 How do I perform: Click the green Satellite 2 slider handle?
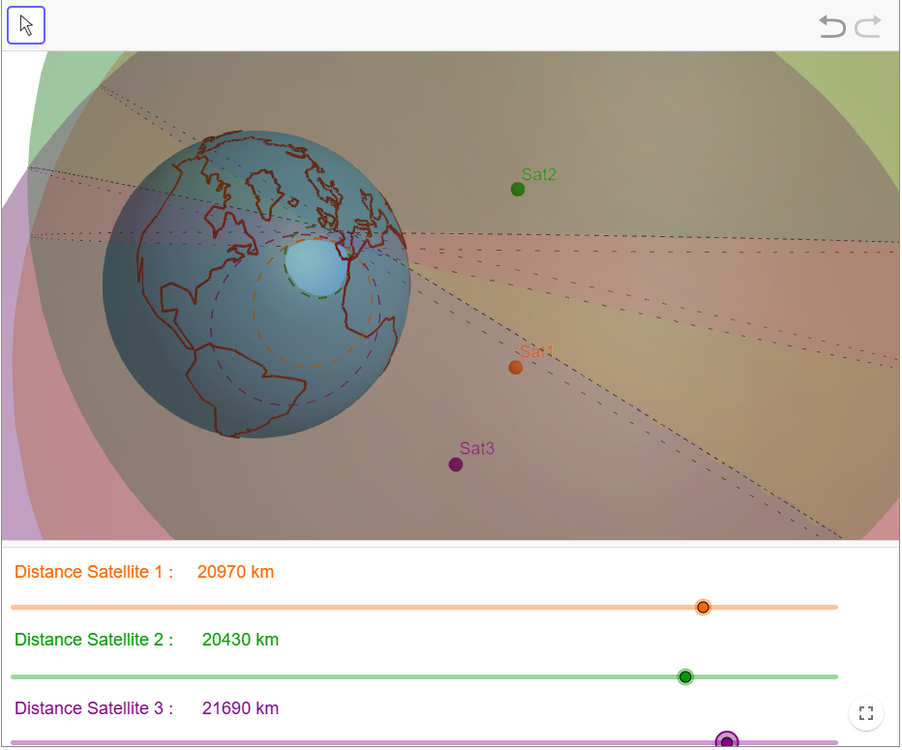coord(685,677)
